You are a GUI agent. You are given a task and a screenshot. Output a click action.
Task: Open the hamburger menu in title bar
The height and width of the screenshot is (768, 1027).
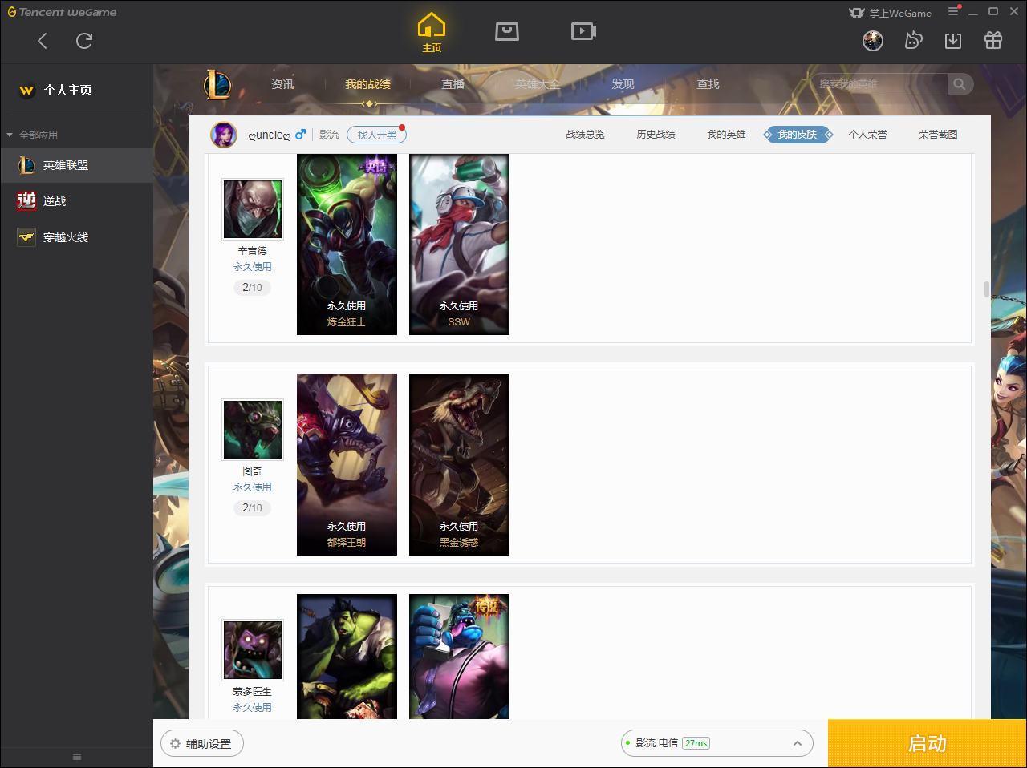(953, 11)
